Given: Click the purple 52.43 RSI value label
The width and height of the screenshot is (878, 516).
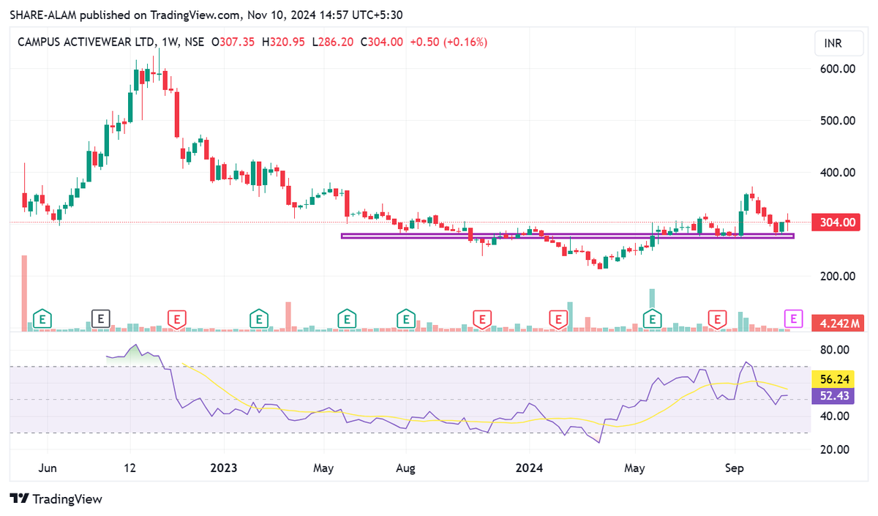Looking at the screenshot, I should coord(834,395).
